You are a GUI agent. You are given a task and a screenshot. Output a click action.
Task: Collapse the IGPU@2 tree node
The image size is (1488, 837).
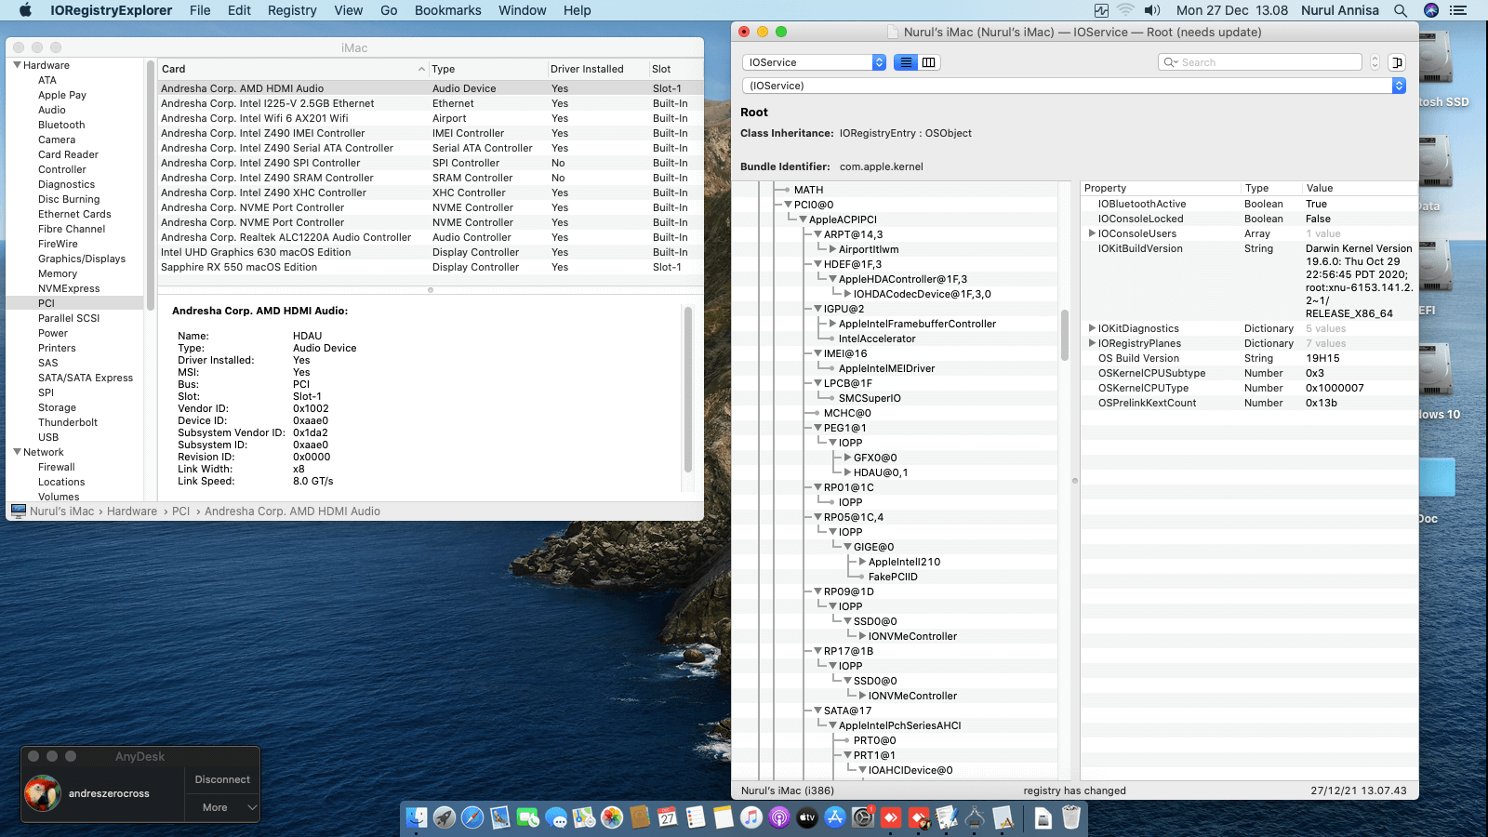click(x=817, y=309)
